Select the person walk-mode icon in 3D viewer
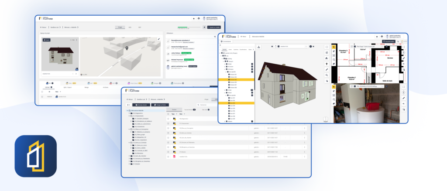 click(x=327, y=64)
